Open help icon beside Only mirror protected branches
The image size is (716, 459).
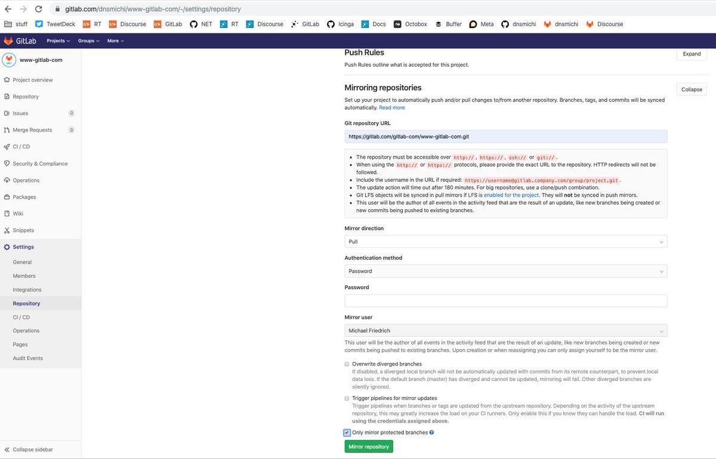click(x=431, y=432)
